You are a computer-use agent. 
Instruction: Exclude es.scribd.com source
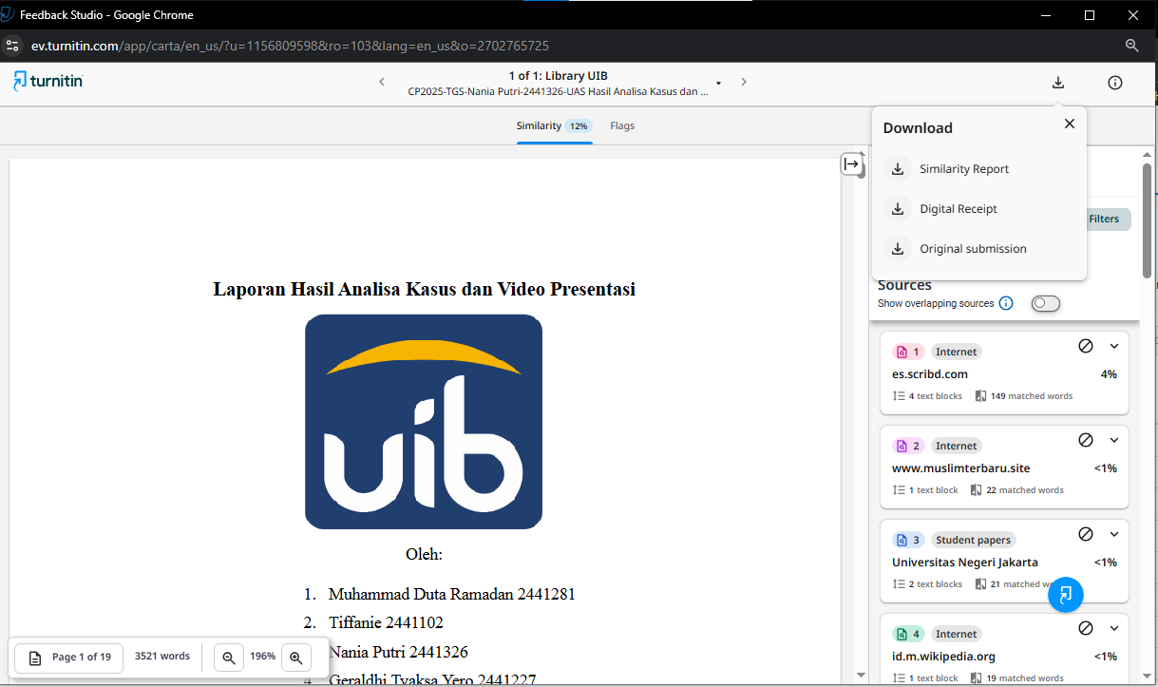(x=1086, y=346)
